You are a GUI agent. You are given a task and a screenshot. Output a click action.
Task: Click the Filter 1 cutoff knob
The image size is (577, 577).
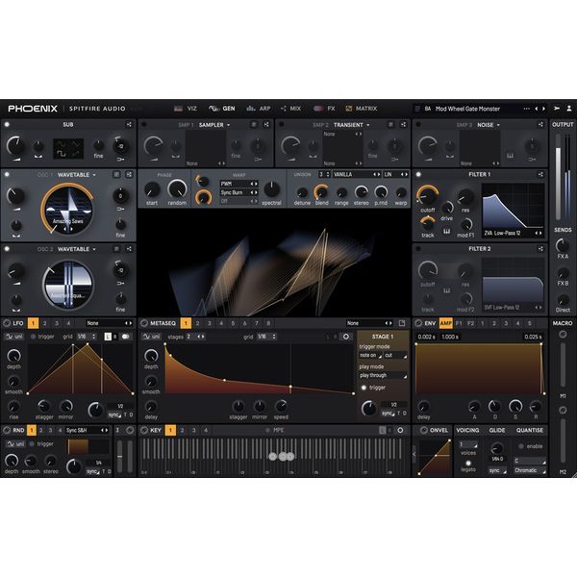[427, 195]
